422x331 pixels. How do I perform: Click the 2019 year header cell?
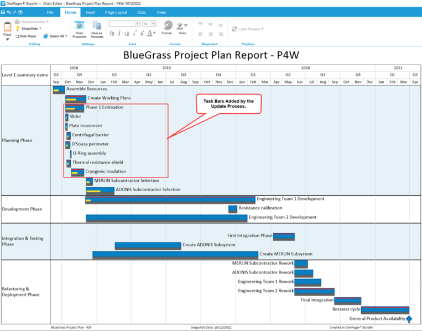166,68
